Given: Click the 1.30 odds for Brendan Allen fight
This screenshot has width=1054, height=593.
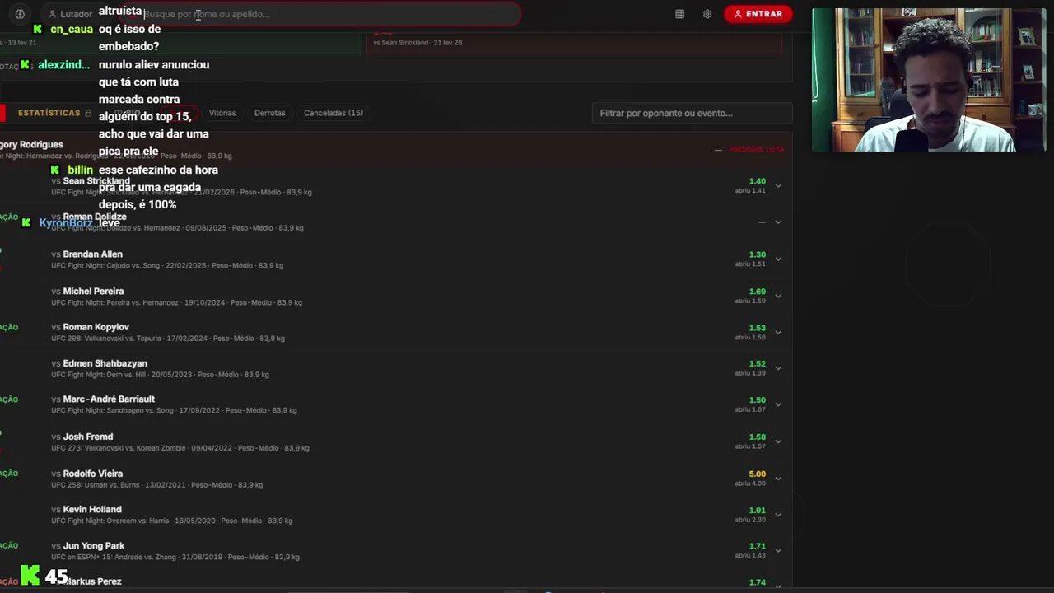Looking at the screenshot, I should 758,254.
